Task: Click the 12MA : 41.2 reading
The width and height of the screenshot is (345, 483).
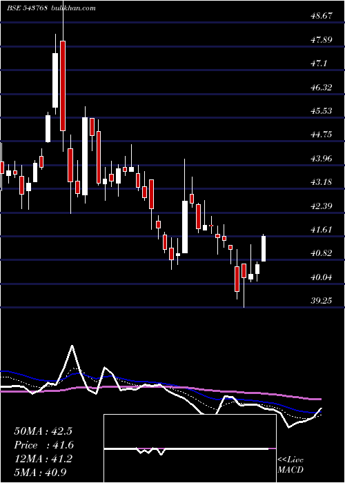Action: pos(43,459)
